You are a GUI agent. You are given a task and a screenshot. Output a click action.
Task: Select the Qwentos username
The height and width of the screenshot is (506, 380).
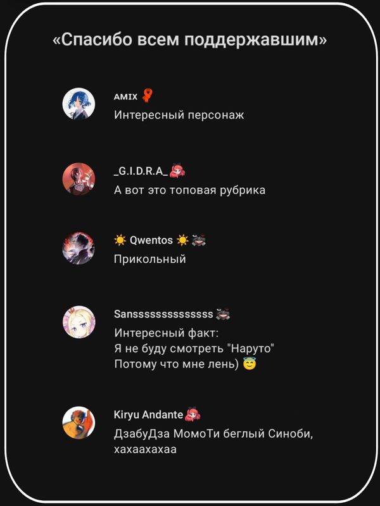point(151,240)
